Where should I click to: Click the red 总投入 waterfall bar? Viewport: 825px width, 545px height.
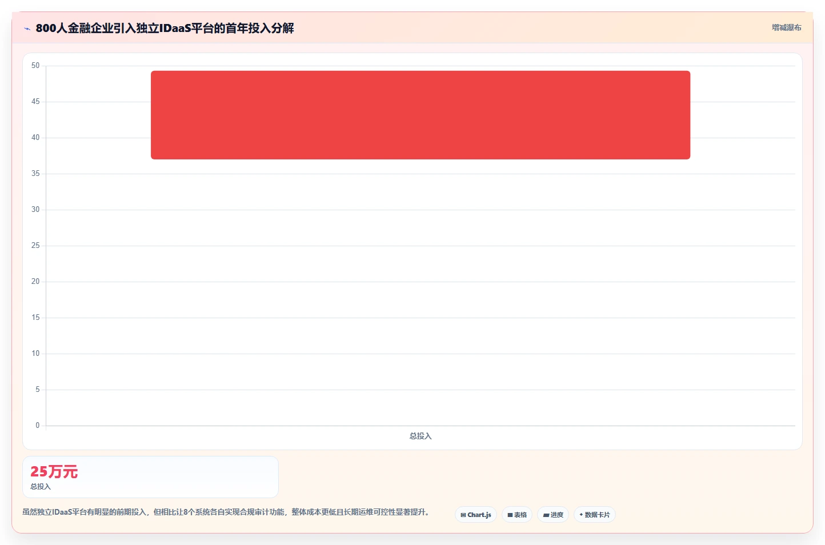point(420,115)
